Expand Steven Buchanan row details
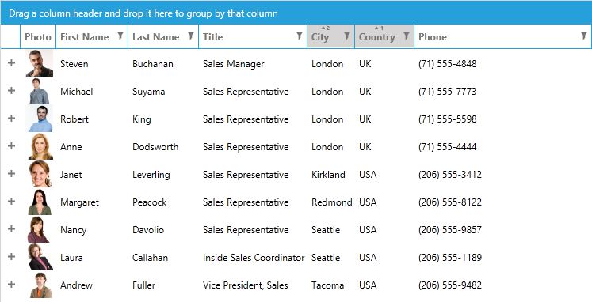Image resolution: width=592 pixels, height=302 pixels. (11, 63)
